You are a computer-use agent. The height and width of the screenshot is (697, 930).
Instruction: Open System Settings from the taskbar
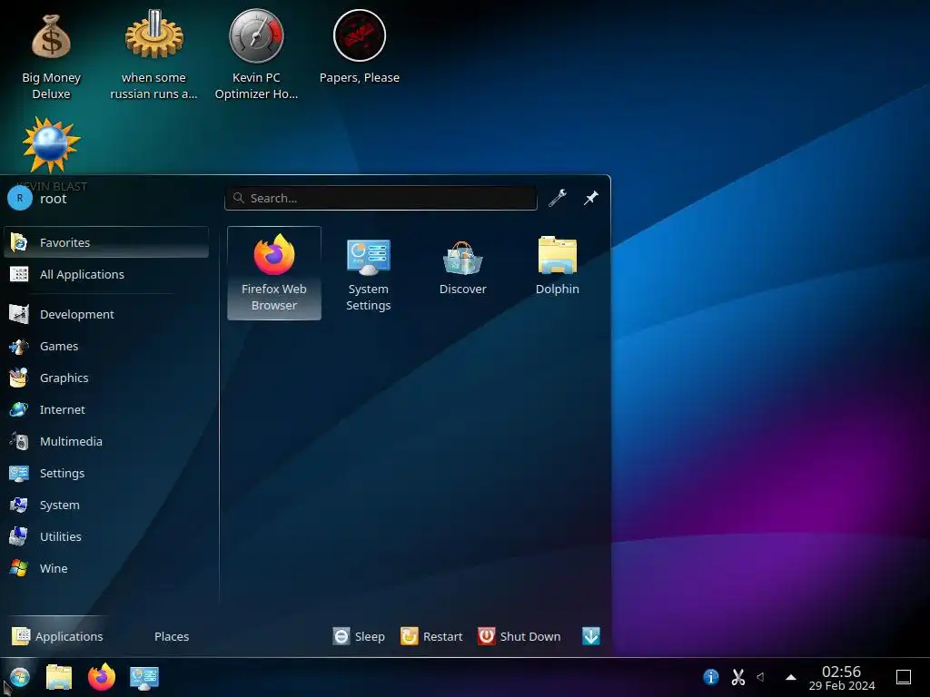tap(144, 677)
